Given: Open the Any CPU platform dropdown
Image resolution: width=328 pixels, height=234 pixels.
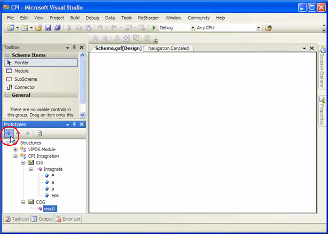Looking at the screenshot, I should click(x=258, y=28).
